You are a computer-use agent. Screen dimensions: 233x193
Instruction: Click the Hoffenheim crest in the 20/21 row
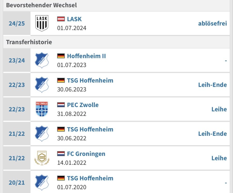click(x=42, y=182)
